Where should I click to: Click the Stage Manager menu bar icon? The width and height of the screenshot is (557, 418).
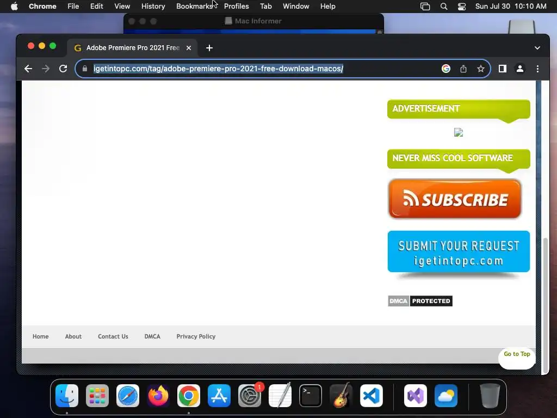(x=425, y=7)
